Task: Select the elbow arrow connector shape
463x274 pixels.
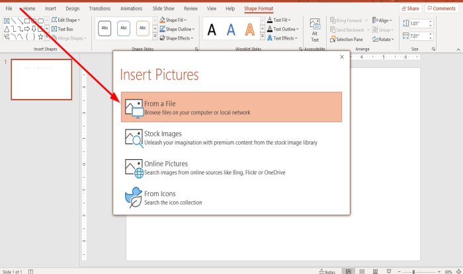Action: (21, 29)
